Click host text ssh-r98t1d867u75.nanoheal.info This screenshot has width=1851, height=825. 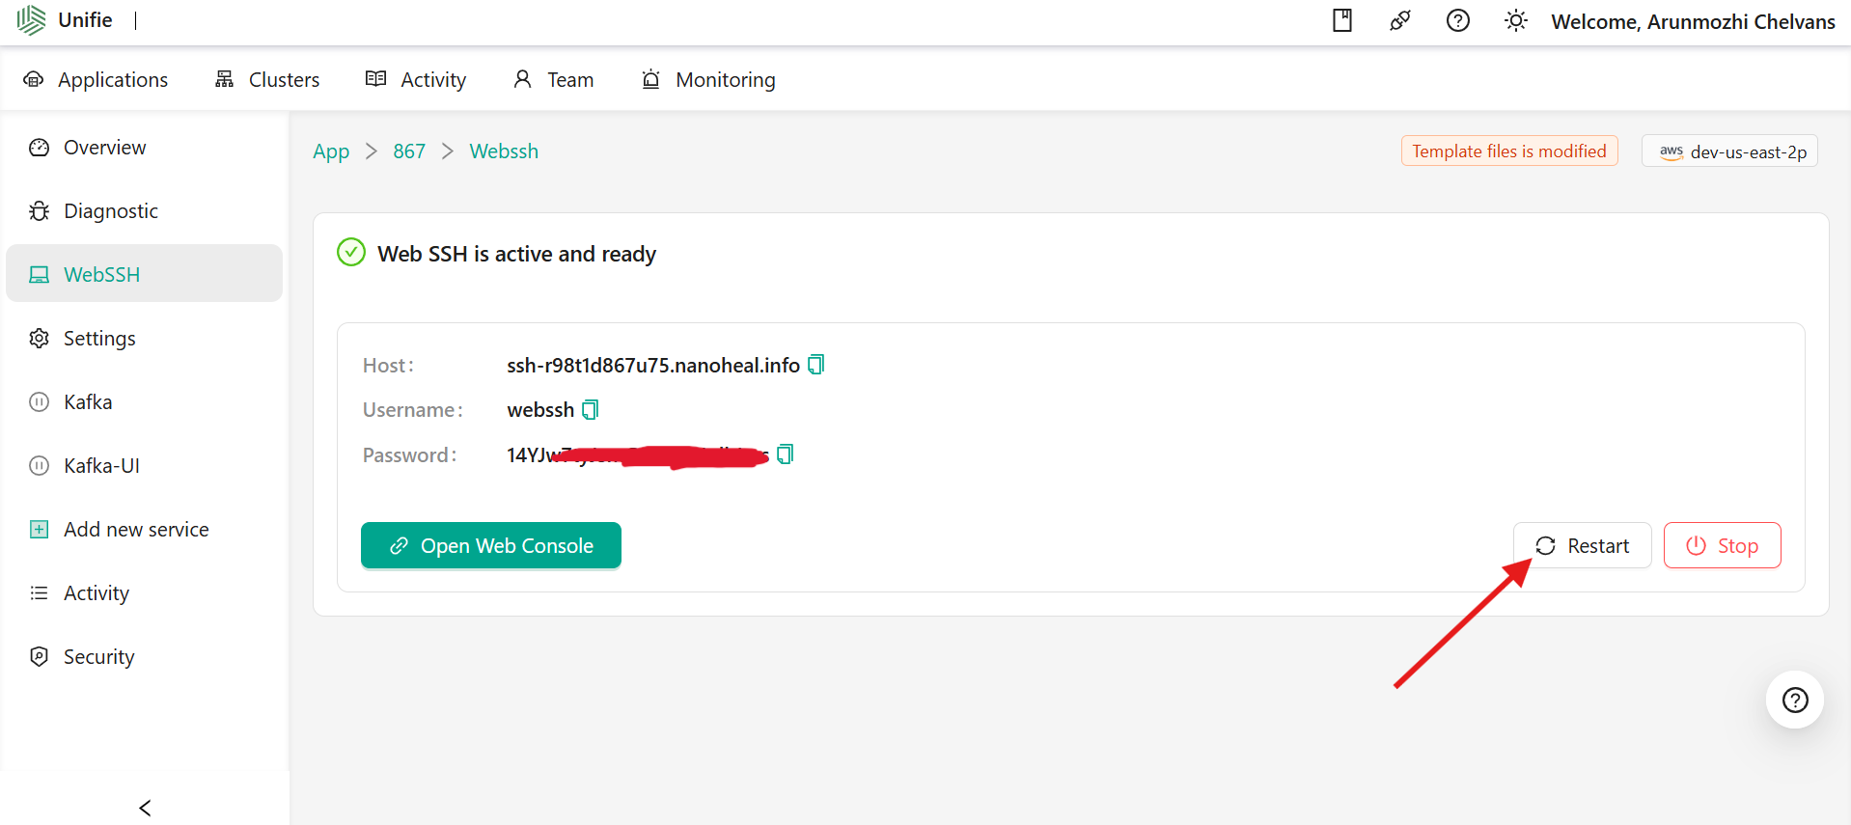point(653,366)
